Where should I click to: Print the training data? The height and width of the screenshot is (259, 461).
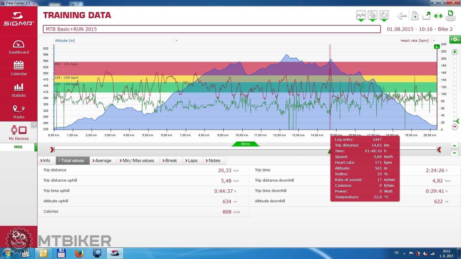451,16
